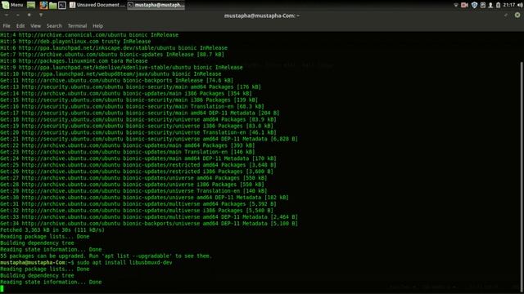Click the show desktop icon in panel
The height and width of the screenshot is (294, 524).
pyautogui.click(x=31, y=5)
